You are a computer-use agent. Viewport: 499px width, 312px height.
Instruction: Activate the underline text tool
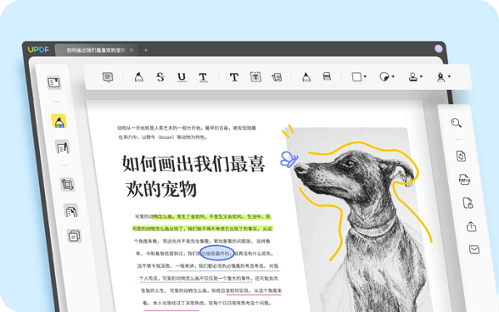click(182, 77)
